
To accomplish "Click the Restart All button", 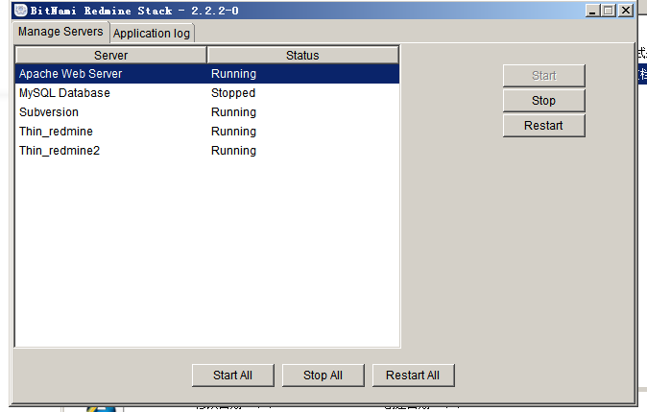I will [x=413, y=376].
